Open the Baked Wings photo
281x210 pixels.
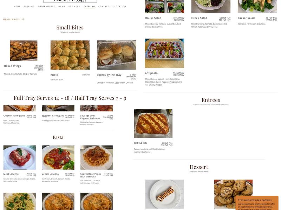pos(24,50)
